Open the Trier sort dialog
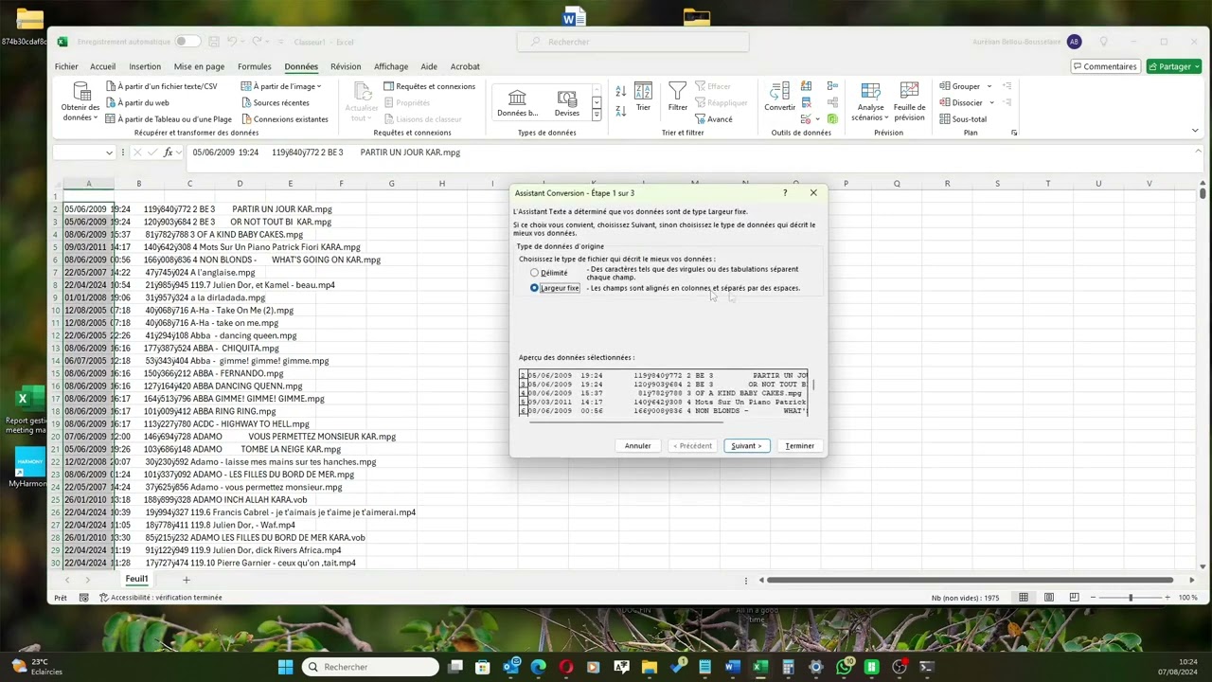The image size is (1212, 682). pyautogui.click(x=643, y=98)
